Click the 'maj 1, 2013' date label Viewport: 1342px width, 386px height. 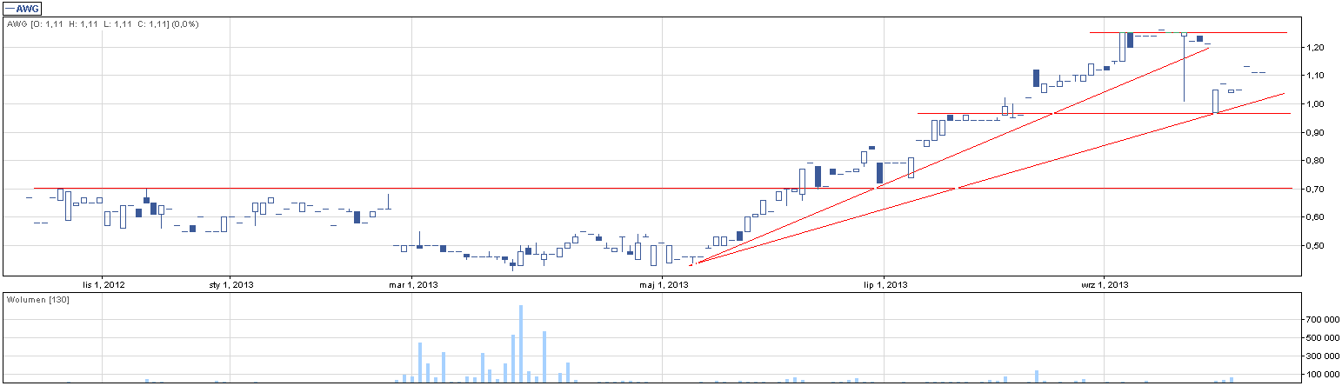pos(664,284)
